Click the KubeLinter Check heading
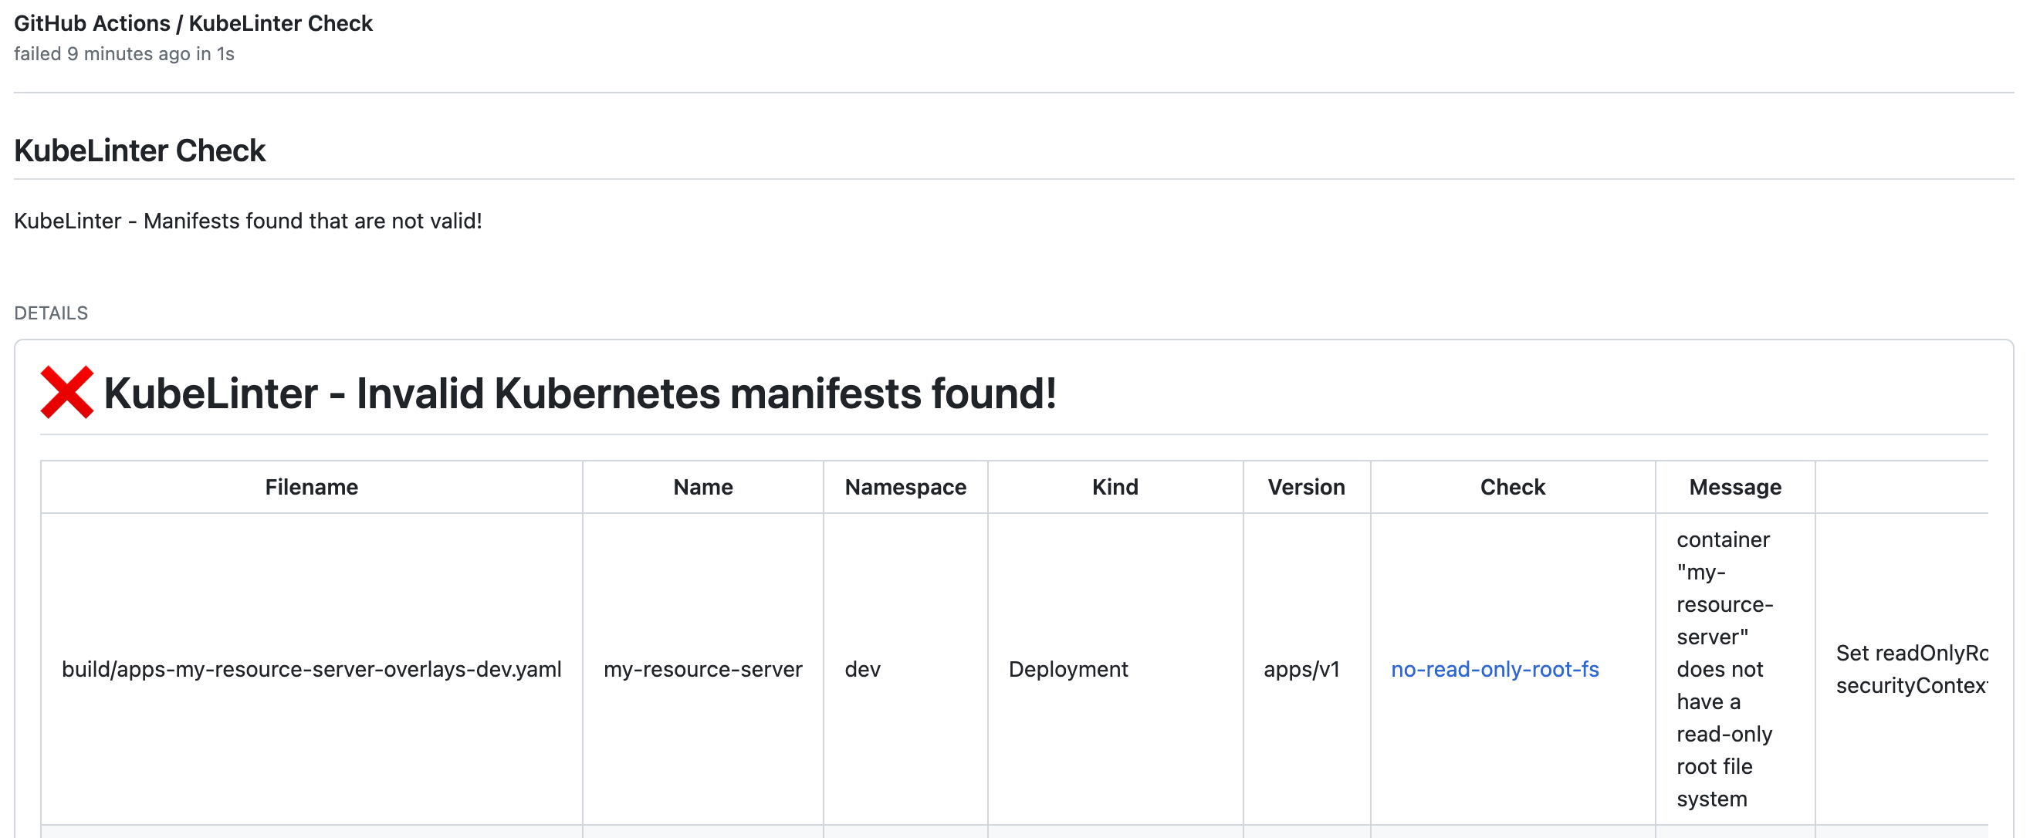This screenshot has width=2030, height=838. click(140, 150)
